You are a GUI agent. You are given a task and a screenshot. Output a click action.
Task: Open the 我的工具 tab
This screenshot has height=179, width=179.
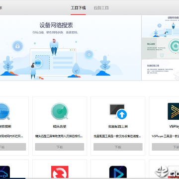click(101, 8)
